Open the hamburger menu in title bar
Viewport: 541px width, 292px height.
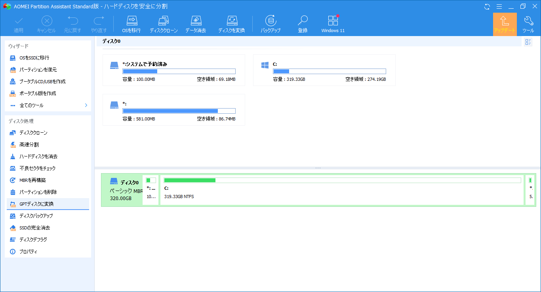click(499, 6)
